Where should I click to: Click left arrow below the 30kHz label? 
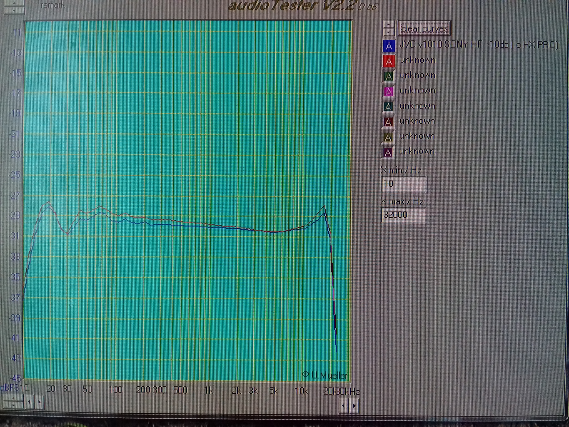click(x=344, y=406)
